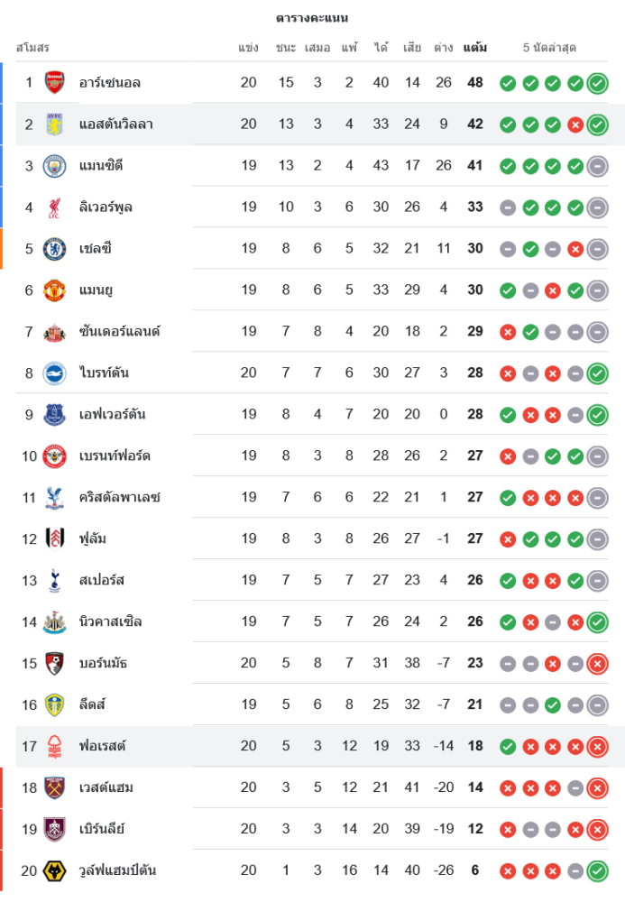Click Arsenal's latest match result icon
The width and height of the screenshot is (625, 902).
pos(597,83)
